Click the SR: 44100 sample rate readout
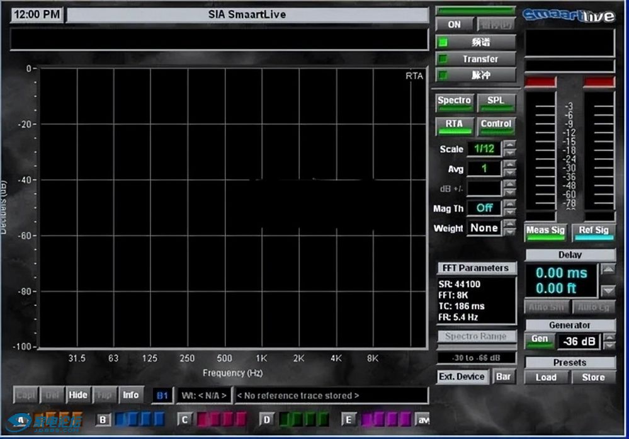 459,284
